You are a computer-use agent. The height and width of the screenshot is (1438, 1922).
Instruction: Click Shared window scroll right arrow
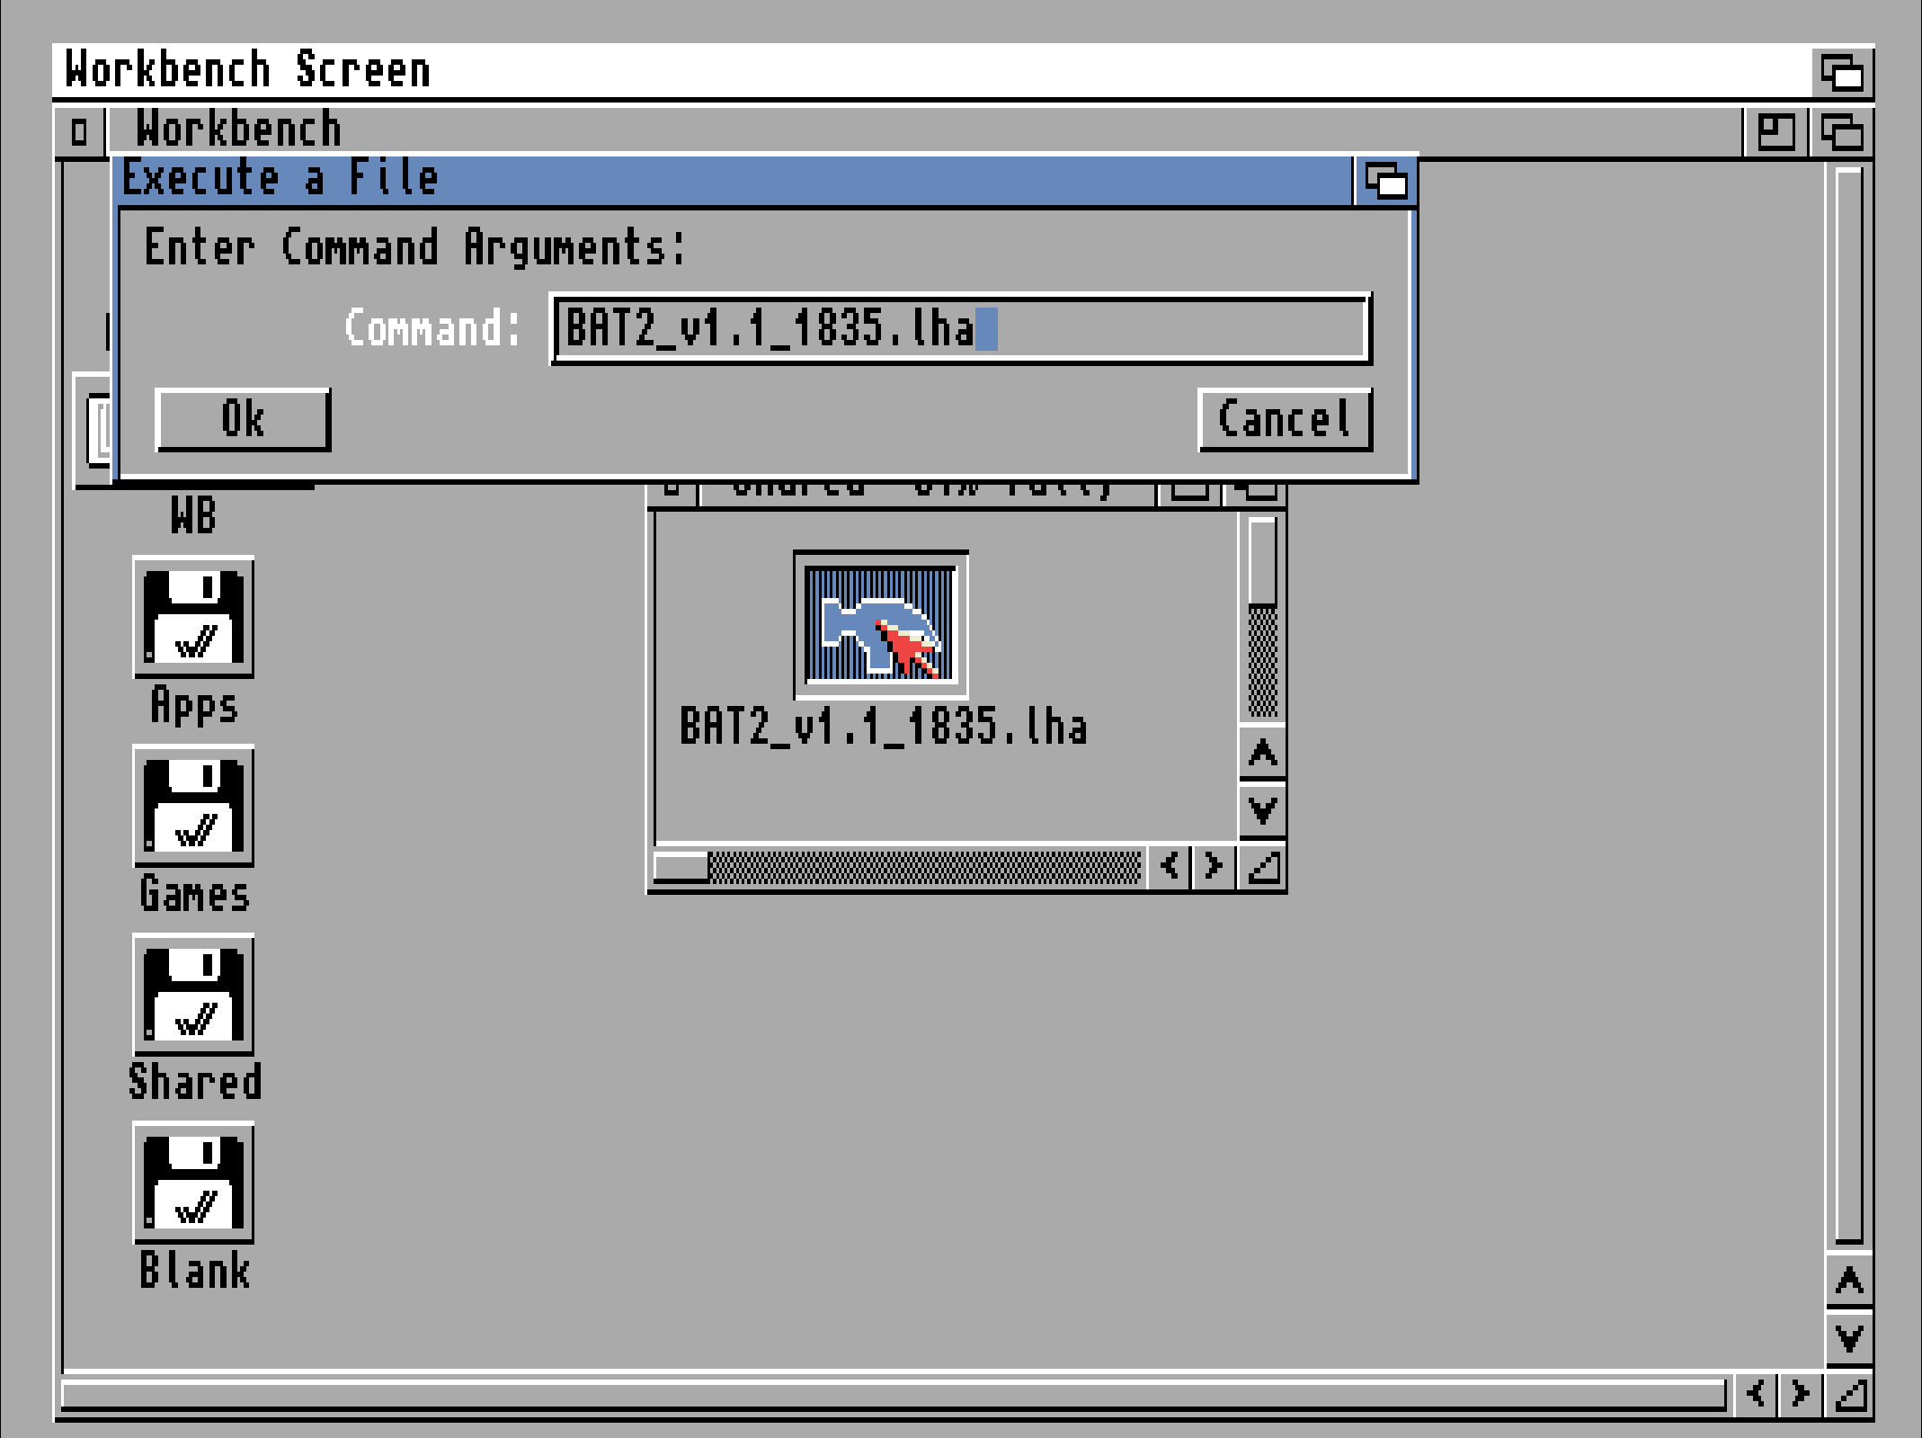[1214, 866]
